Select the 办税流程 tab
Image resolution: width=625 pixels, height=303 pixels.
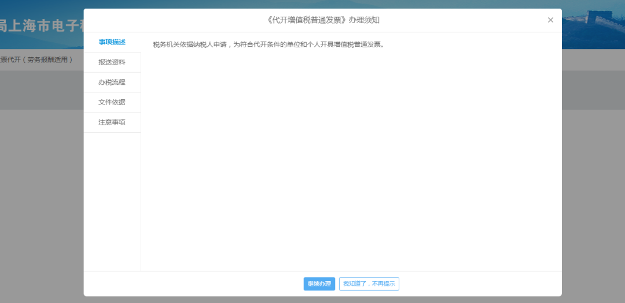112,83
